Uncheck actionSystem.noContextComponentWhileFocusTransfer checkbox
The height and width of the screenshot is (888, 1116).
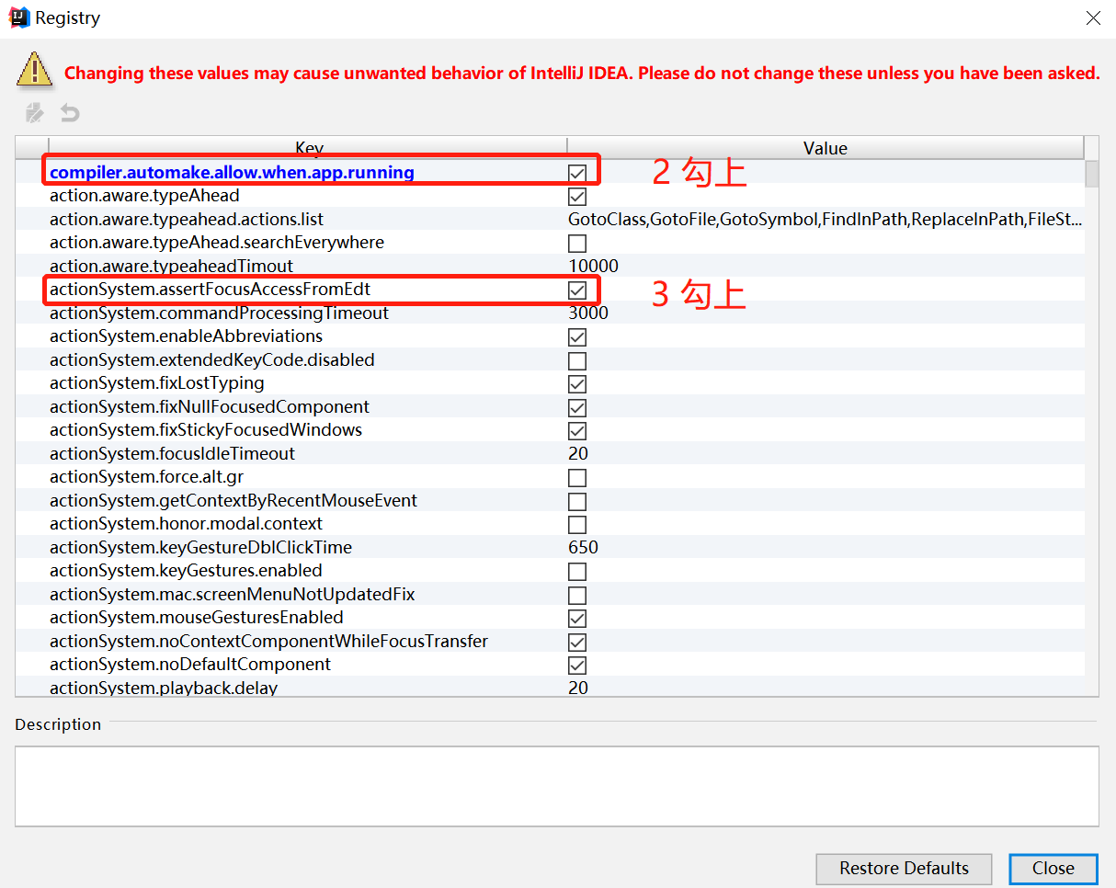click(577, 643)
